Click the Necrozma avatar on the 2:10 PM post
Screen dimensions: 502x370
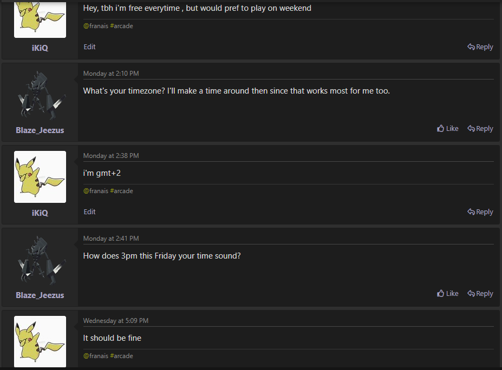pyautogui.click(x=40, y=95)
